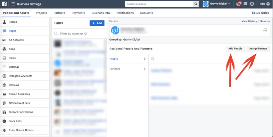Open the Business Info tab
This screenshot has height=137, width=273.
click(101, 13)
